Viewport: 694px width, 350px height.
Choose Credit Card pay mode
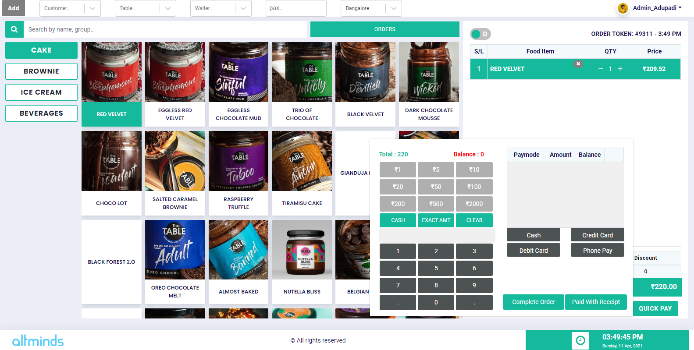(598, 235)
